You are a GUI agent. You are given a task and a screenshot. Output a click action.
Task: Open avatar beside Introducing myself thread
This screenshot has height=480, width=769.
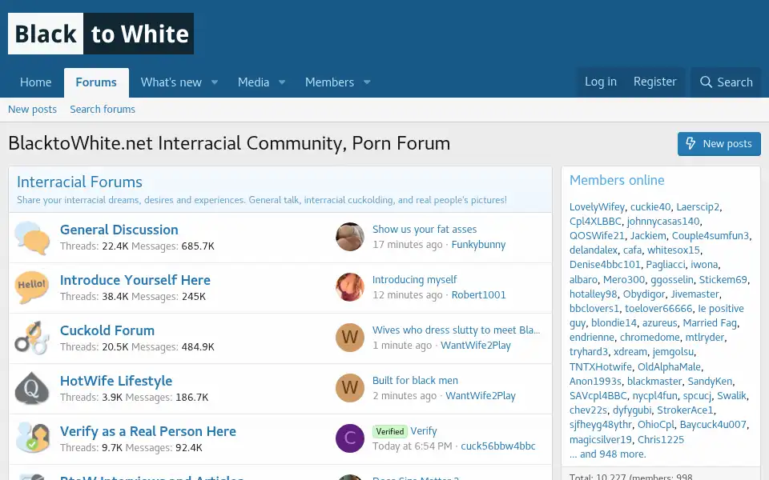[350, 287]
